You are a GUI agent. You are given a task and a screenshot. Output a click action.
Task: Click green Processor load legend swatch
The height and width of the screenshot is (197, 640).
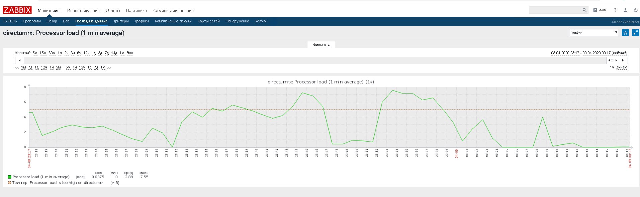10,177
